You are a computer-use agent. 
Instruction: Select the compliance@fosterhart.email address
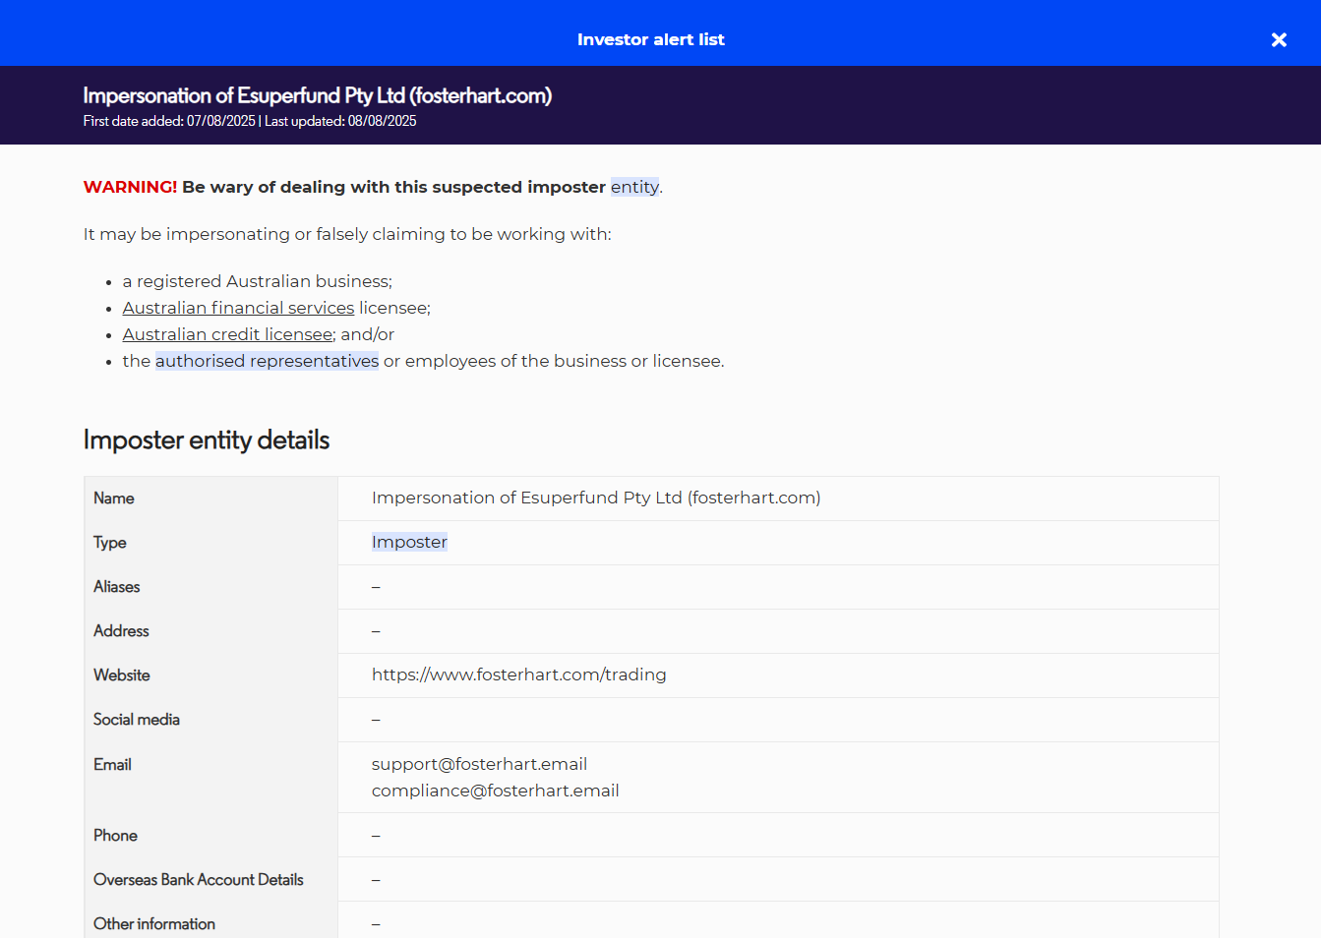tap(496, 791)
